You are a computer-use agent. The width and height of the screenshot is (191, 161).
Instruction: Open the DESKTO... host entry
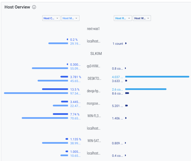94,78
